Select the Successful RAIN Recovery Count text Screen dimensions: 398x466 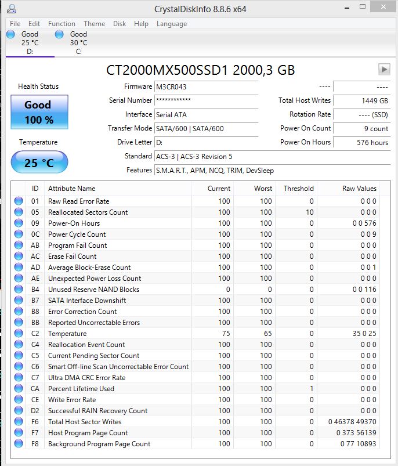[97, 411]
